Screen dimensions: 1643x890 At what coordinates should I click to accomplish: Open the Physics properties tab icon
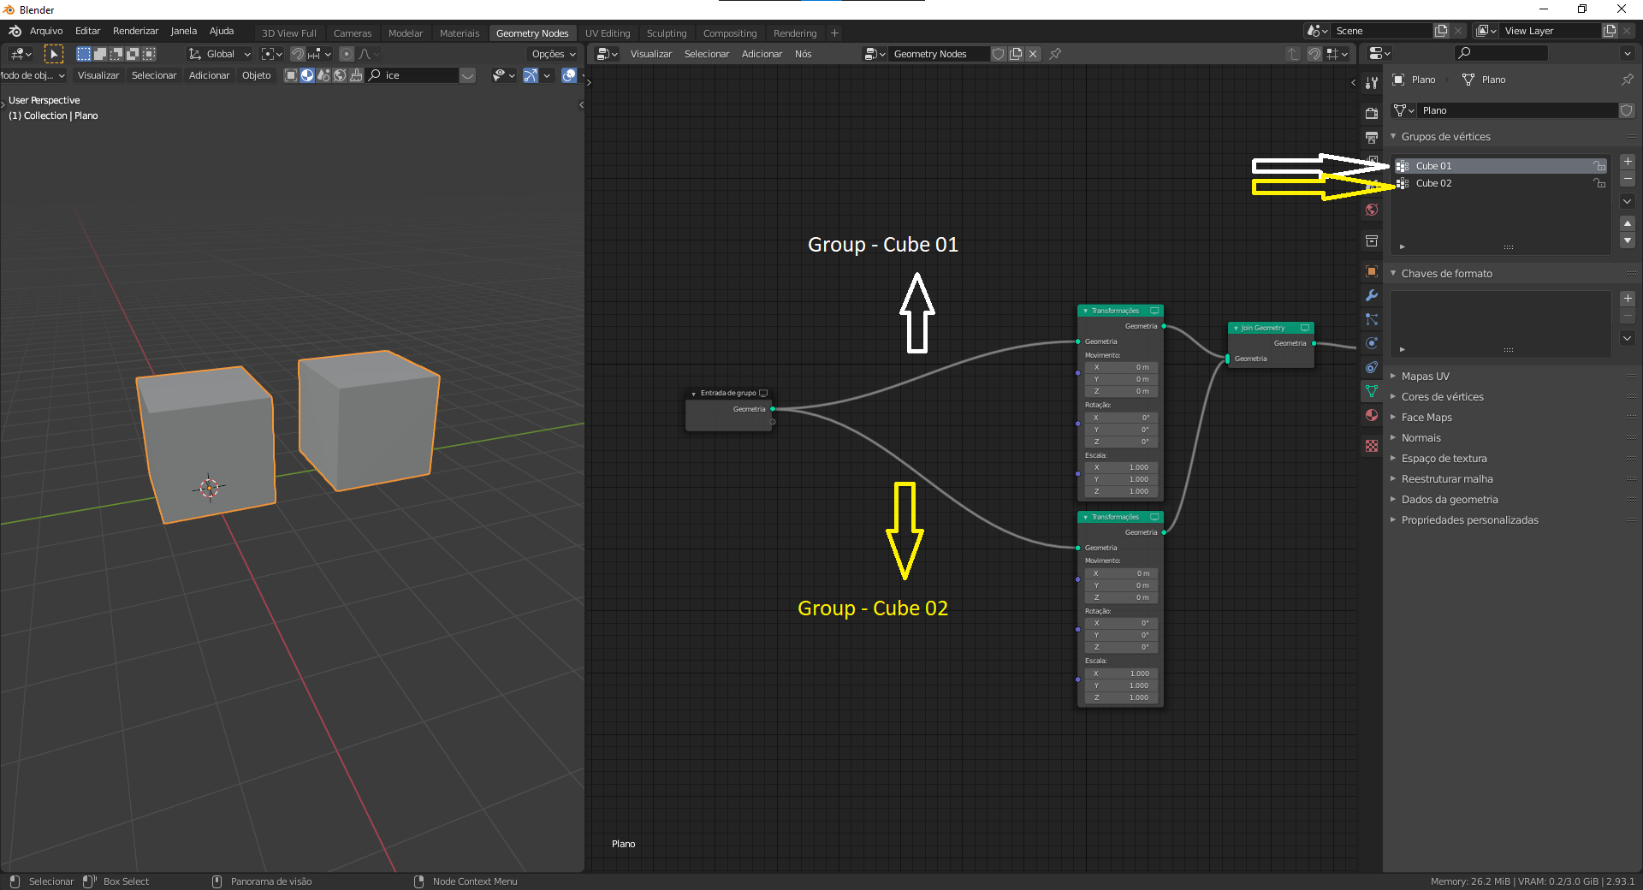(x=1372, y=343)
